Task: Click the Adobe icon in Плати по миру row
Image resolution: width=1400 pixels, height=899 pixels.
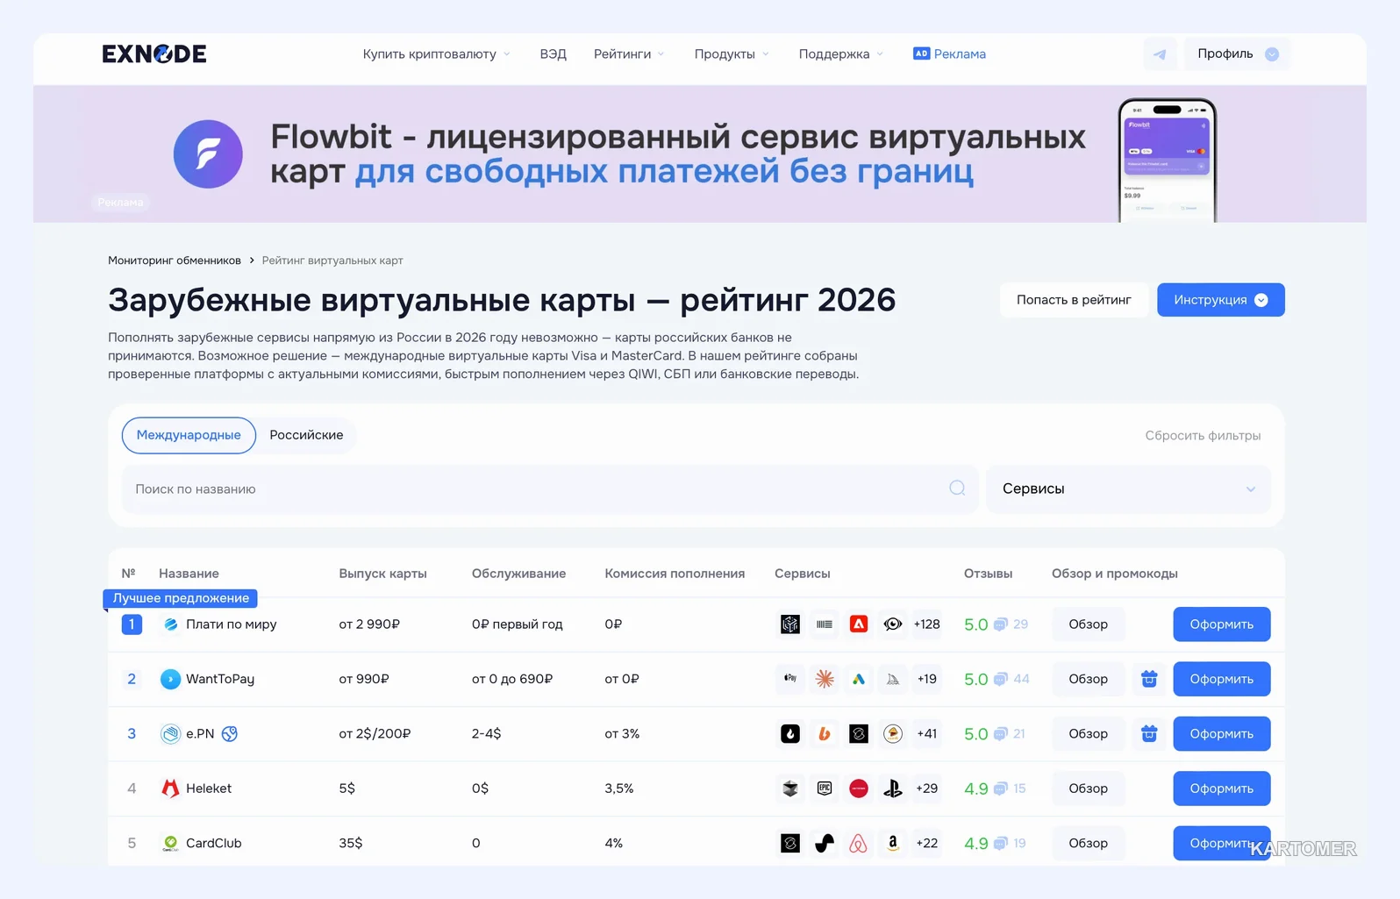Action: [x=859, y=624]
